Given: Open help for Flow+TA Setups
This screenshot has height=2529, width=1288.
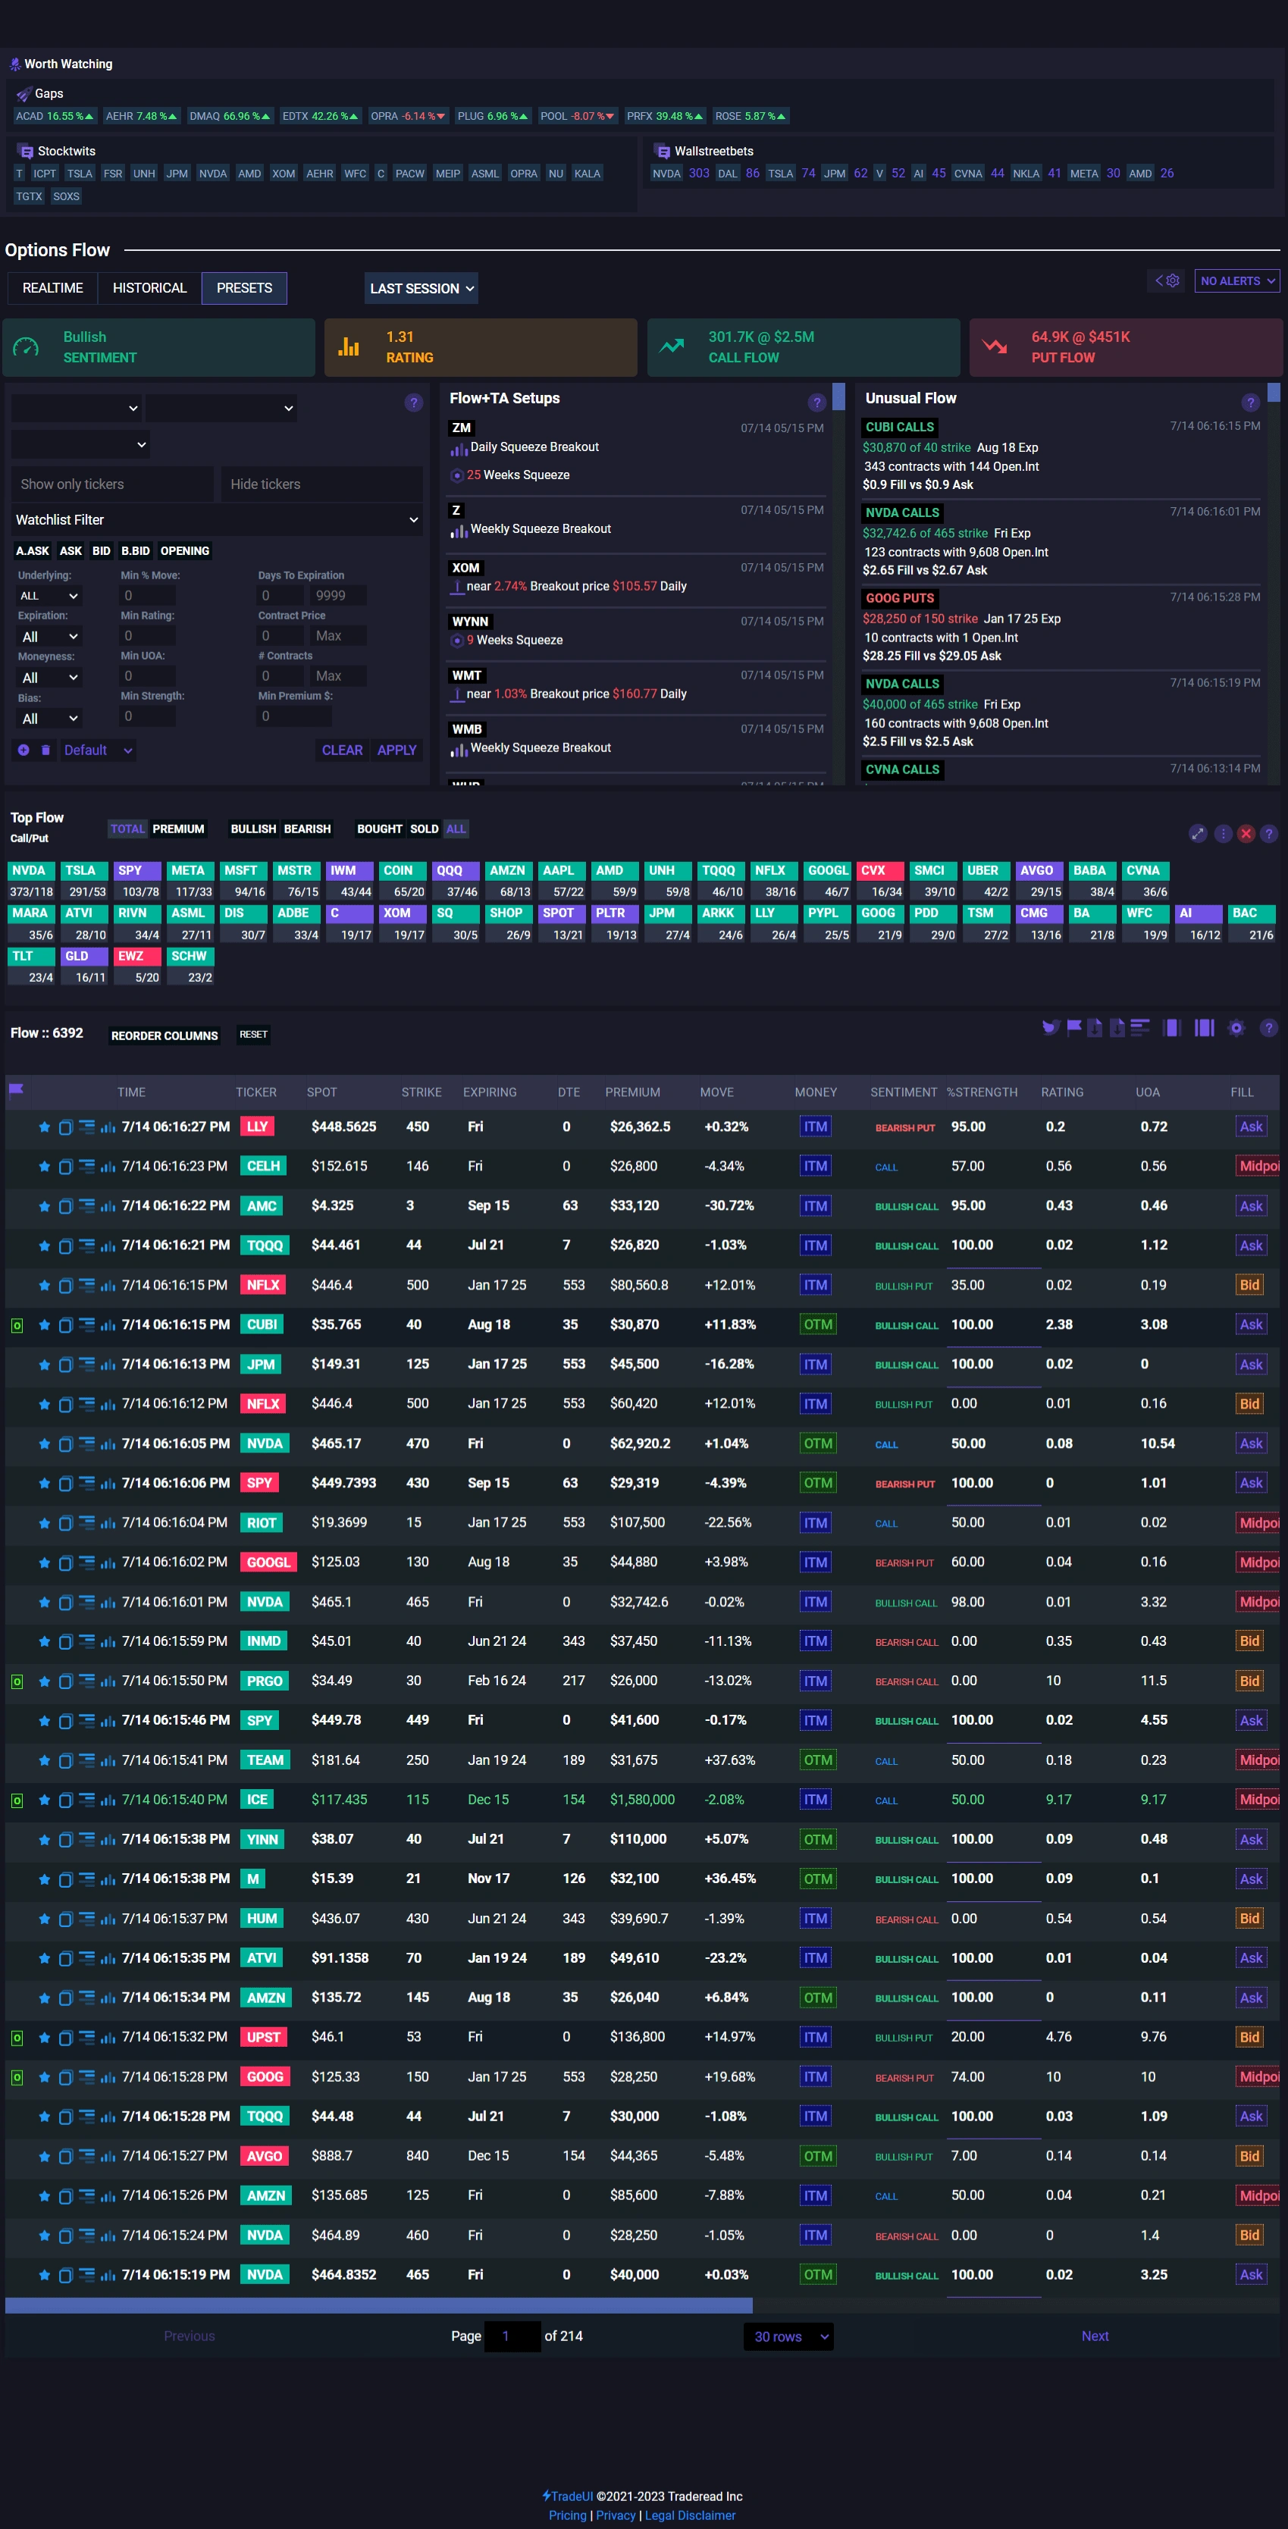Looking at the screenshot, I should coord(816,403).
